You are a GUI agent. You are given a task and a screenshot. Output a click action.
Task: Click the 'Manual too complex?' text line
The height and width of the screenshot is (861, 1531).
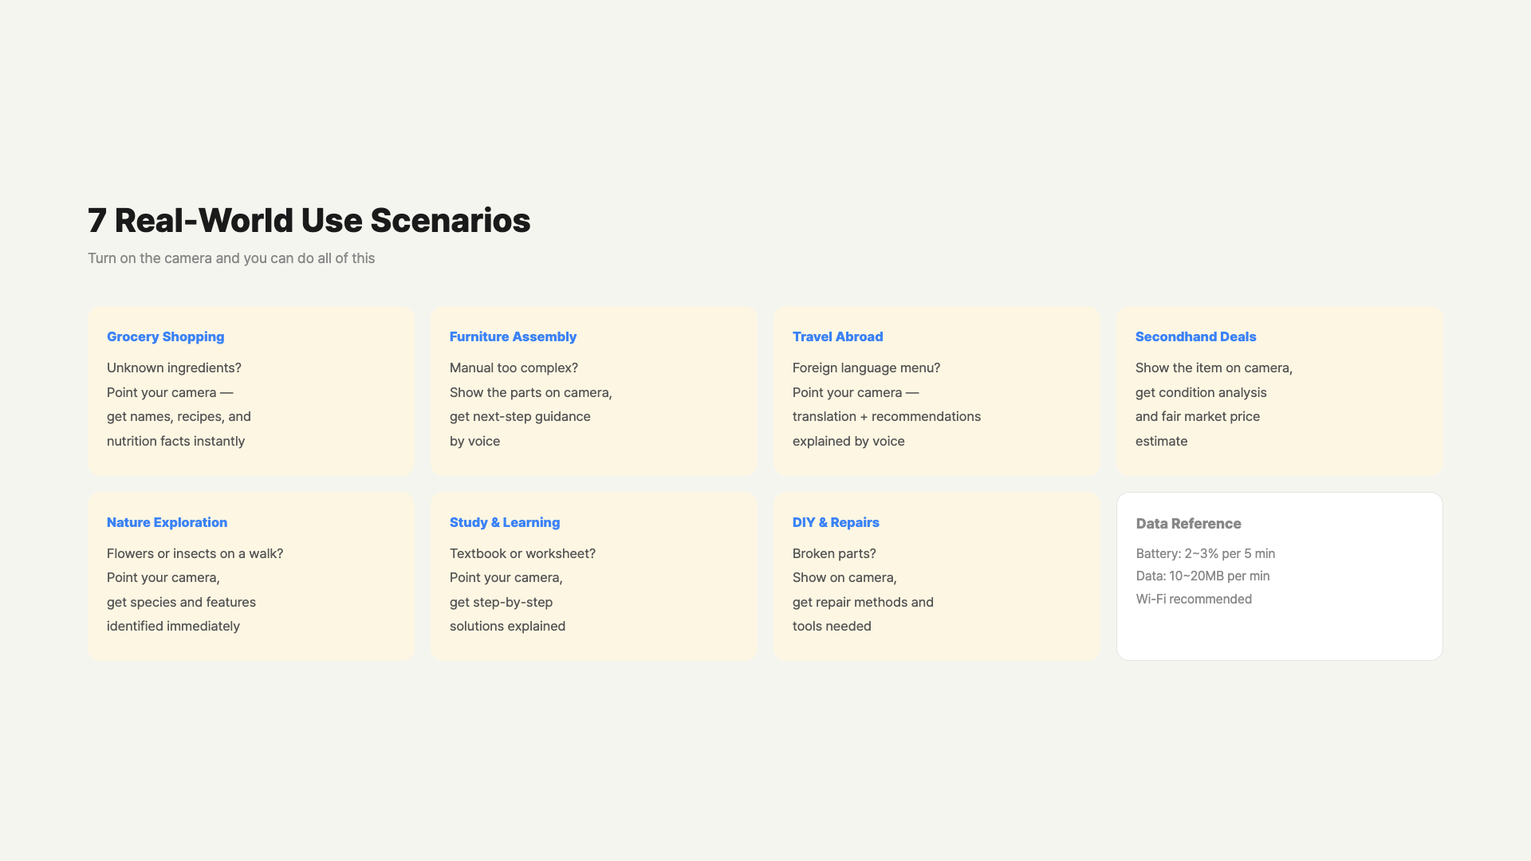coord(514,368)
